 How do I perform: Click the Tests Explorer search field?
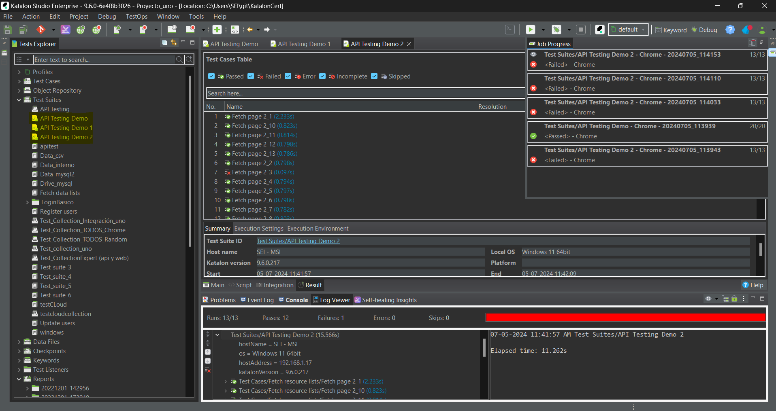(x=104, y=60)
